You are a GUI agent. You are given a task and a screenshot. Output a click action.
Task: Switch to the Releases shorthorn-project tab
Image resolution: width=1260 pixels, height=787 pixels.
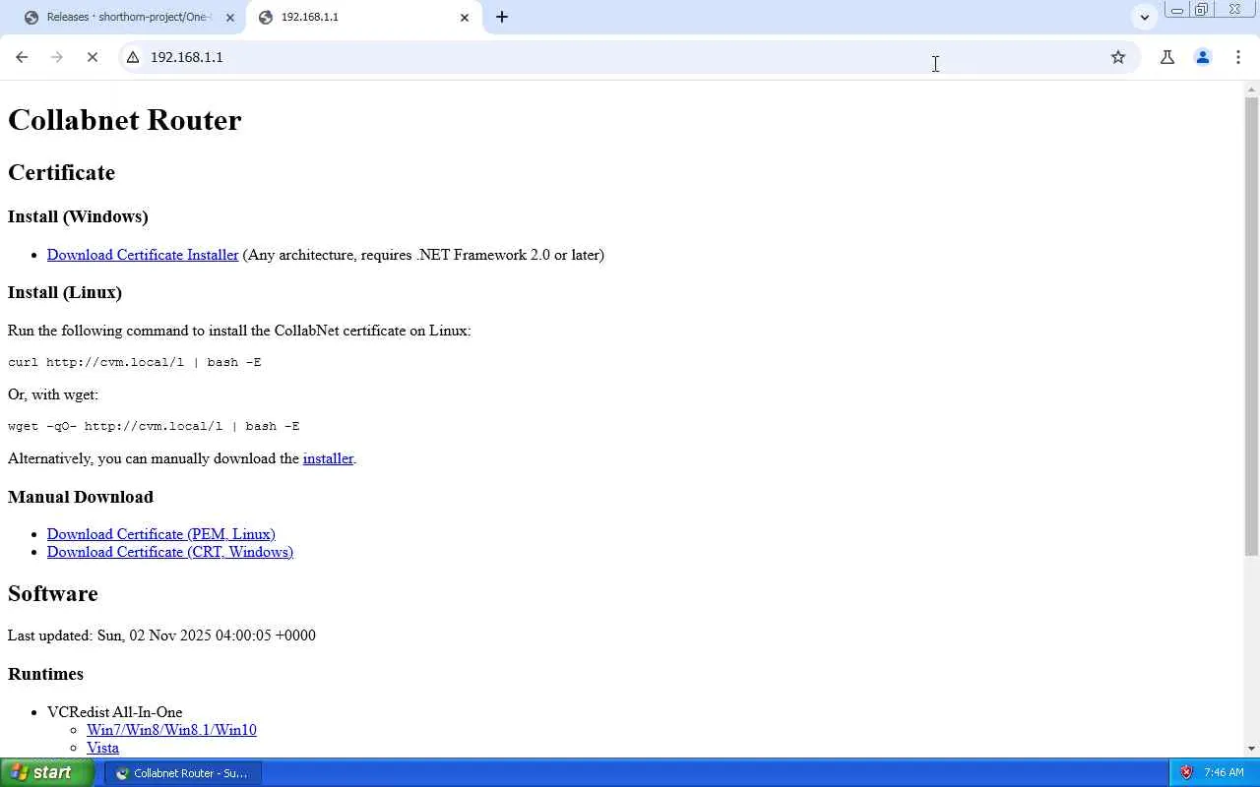(130, 17)
